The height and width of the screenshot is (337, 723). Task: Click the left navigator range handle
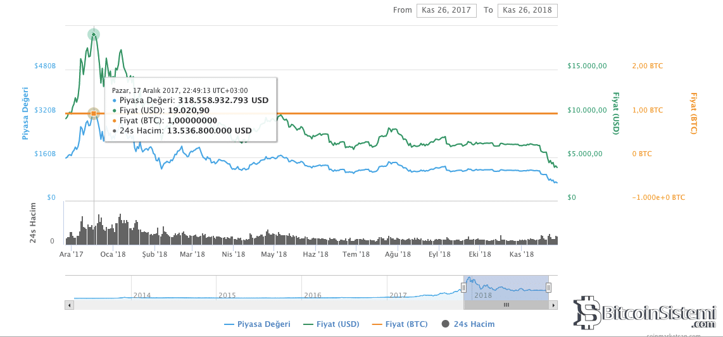(463, 288)
